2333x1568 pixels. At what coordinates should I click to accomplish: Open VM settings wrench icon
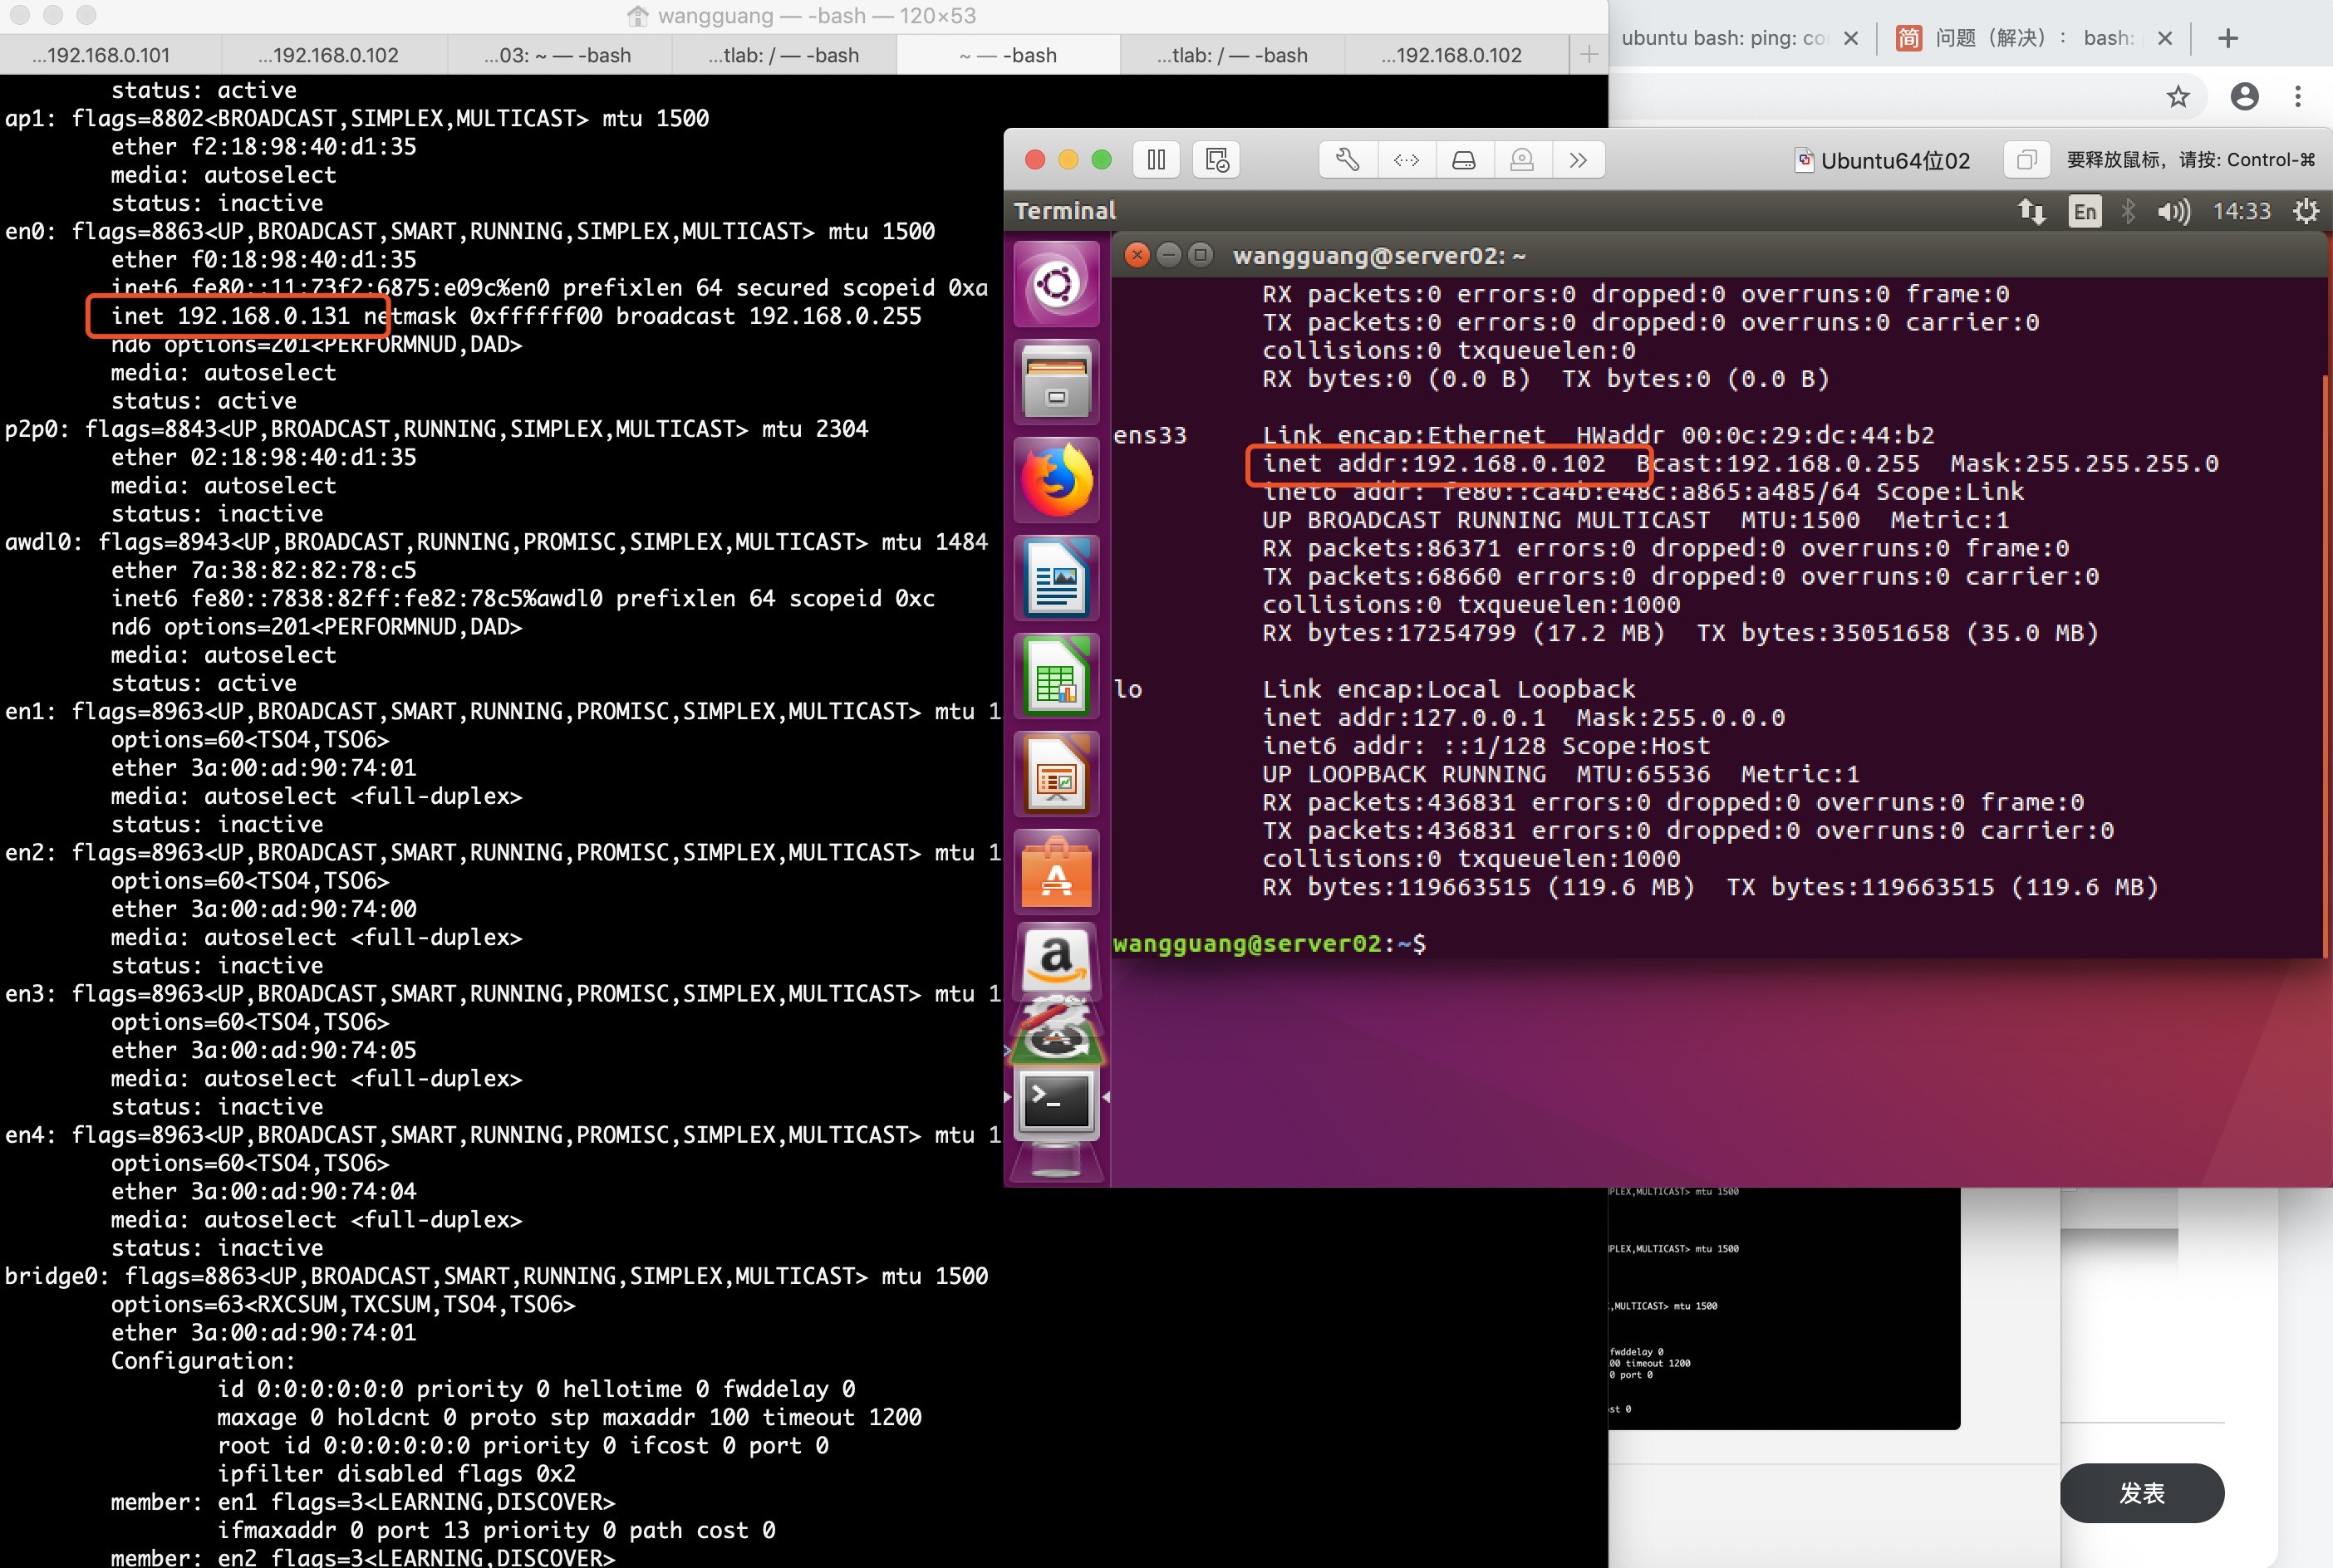[x=1348, y=160]
